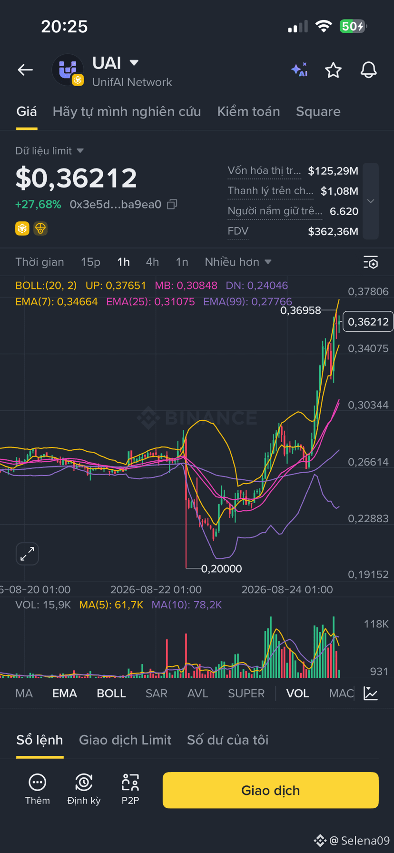394x853 pixels.
Task: Expand the market stats panel chevron
Action: click(x=371, y=201)
